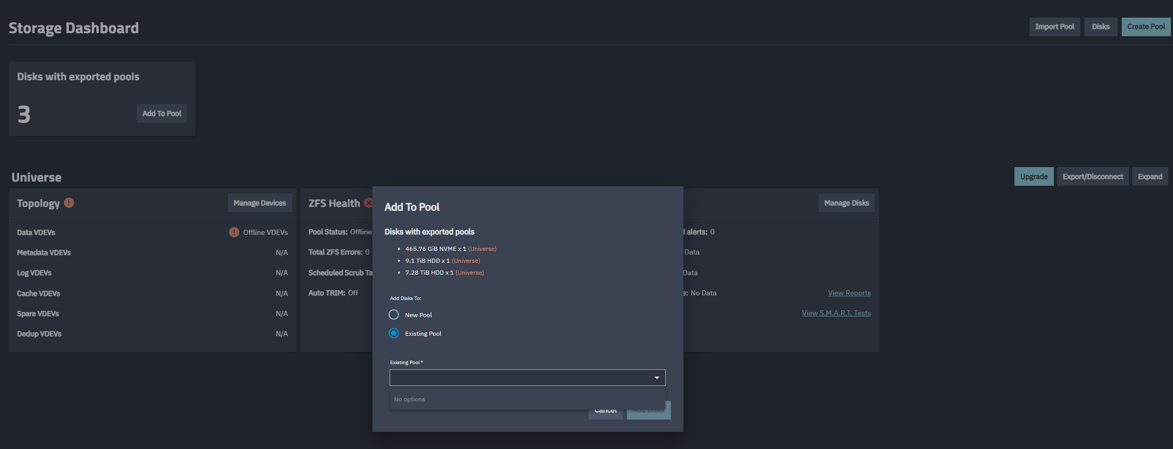Click the Import Pool button

[1054, 27]
